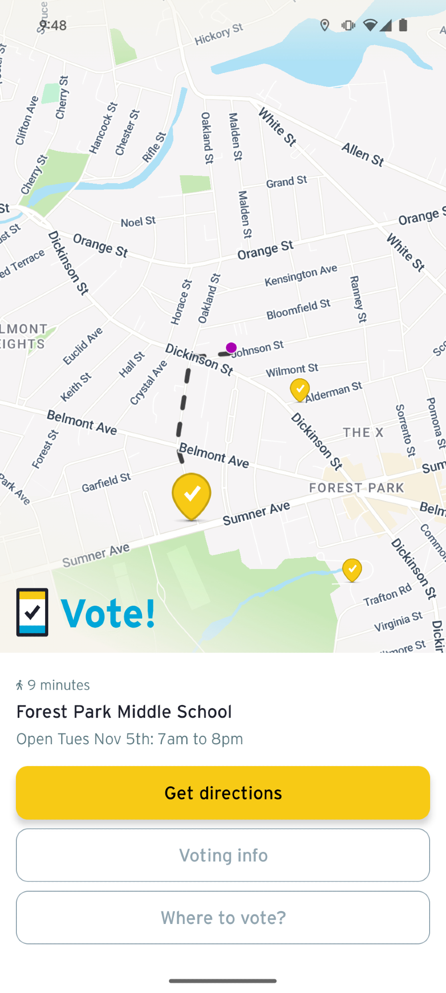Tap the 9 minutes walking time

pos(59,685)
